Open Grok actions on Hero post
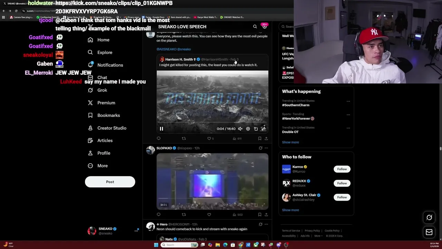 (260, 224)
